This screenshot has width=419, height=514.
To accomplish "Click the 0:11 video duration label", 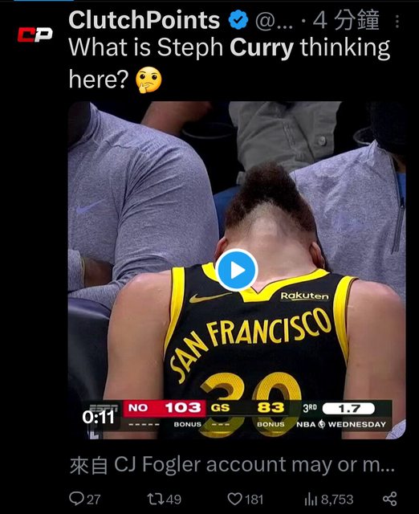I will tap(98, 418).
